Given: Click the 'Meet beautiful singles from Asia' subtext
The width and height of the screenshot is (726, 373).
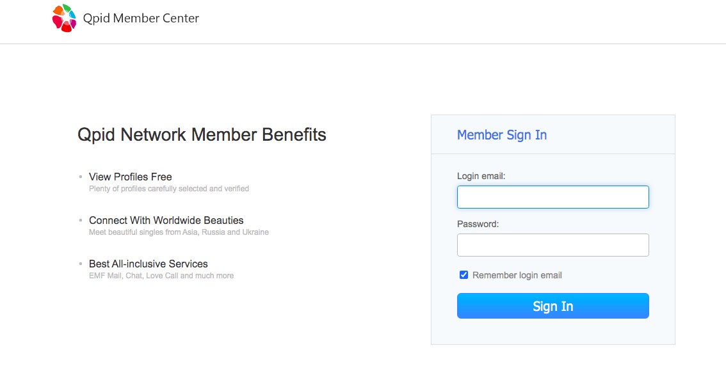Looking at the screenshot, I should tap(179, 232).
